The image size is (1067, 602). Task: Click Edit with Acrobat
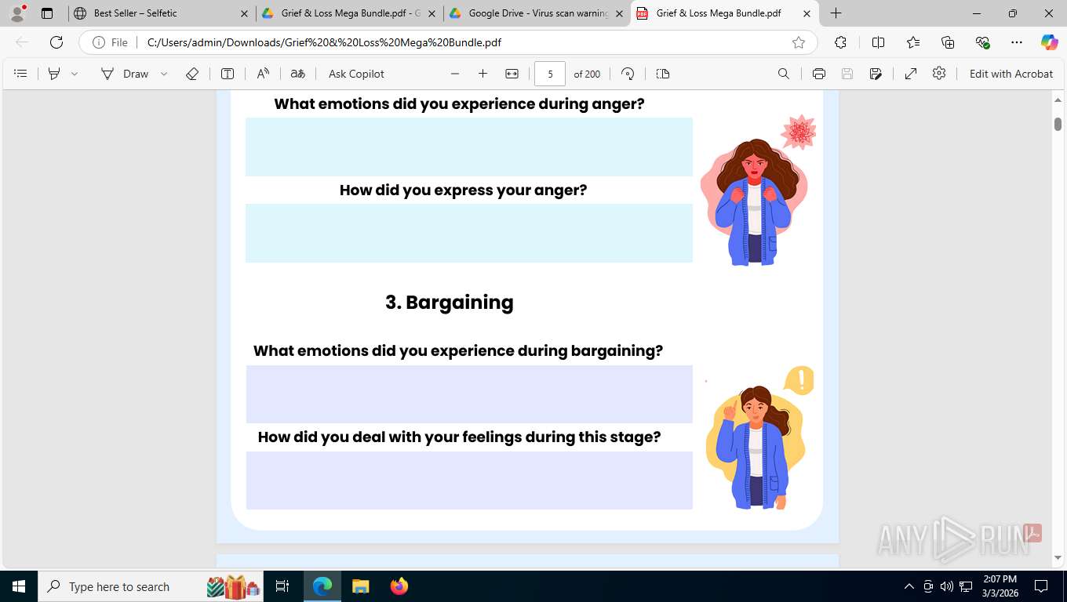[1011, 74]
